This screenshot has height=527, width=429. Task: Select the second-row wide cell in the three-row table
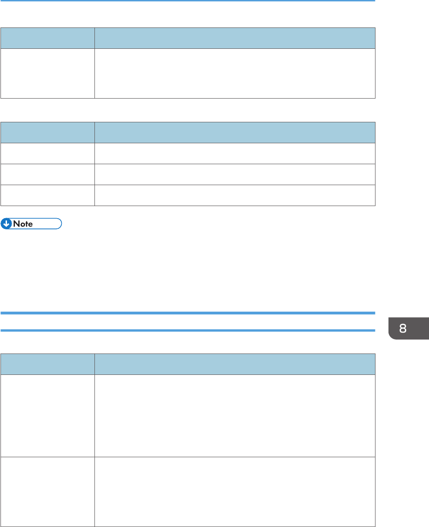pyautogui.click(x=235, y=174)
